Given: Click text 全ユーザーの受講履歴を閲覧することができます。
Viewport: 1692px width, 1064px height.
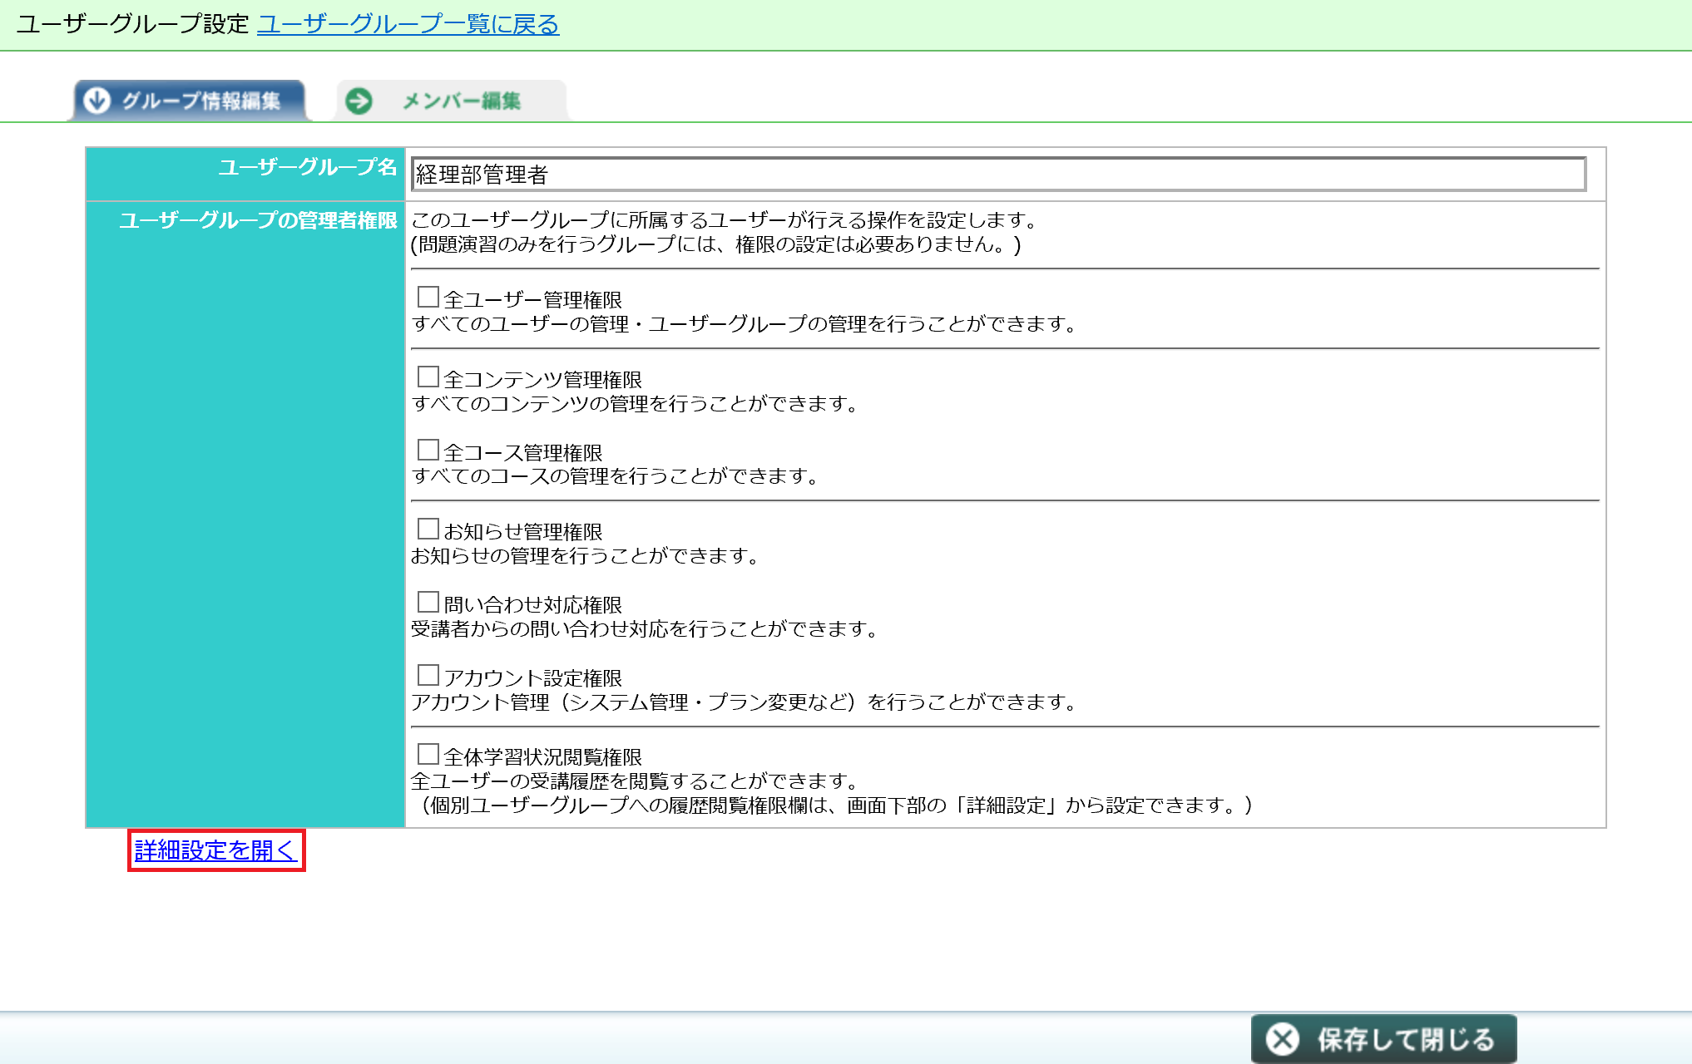Looking at the screenshot, I should pos(636,781).
